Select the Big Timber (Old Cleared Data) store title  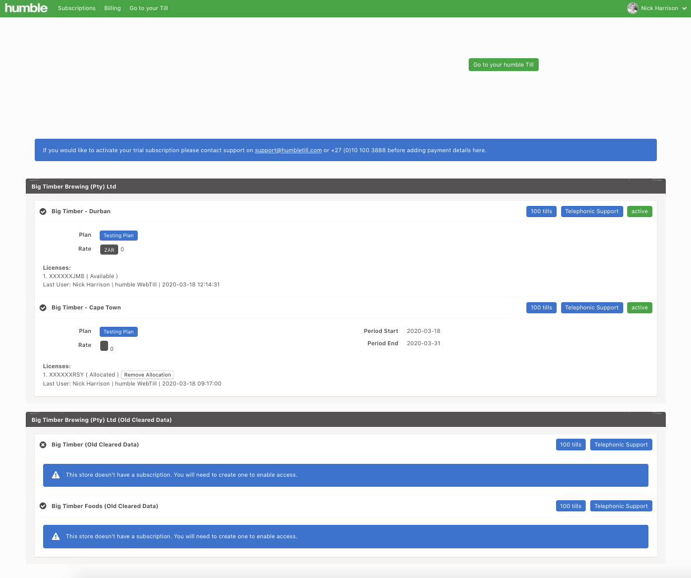[95, 445]
